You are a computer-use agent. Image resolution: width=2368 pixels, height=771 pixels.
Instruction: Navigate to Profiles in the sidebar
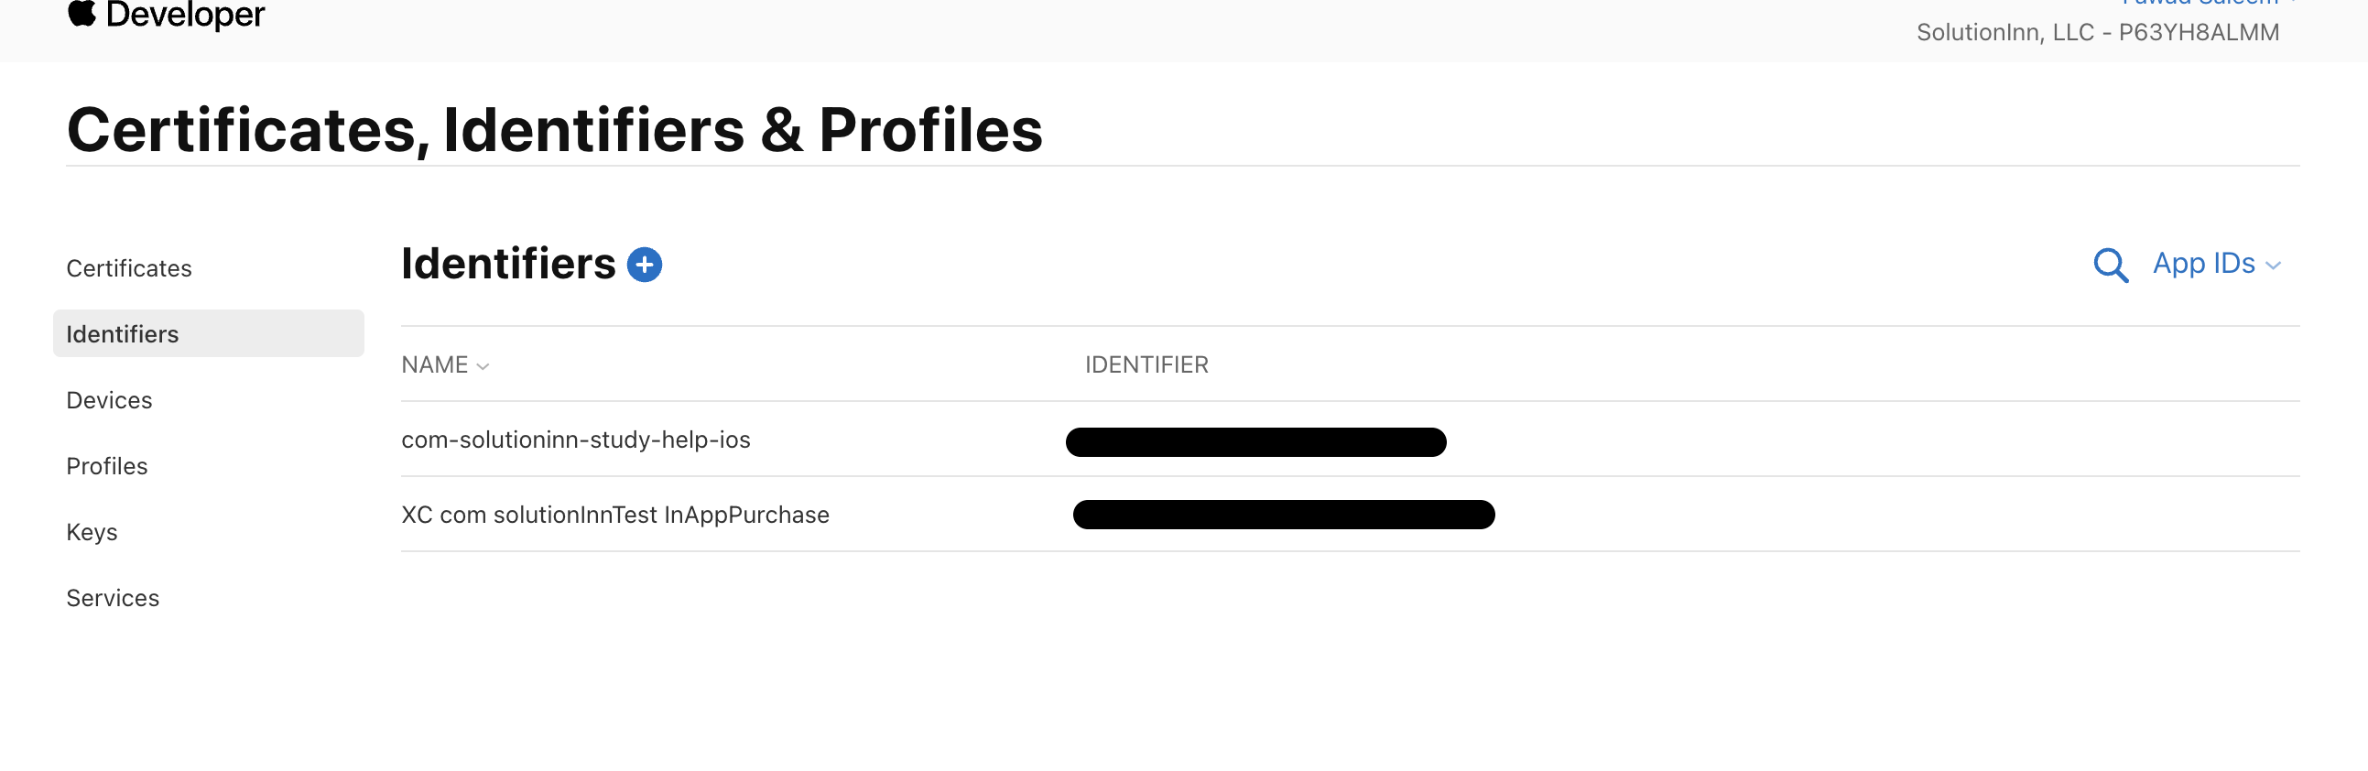106,467
